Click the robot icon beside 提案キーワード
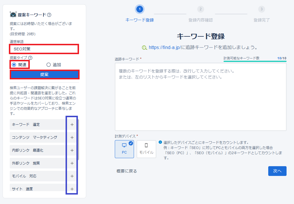This screenshot has height=204, width=294. (x=13, y=15)
